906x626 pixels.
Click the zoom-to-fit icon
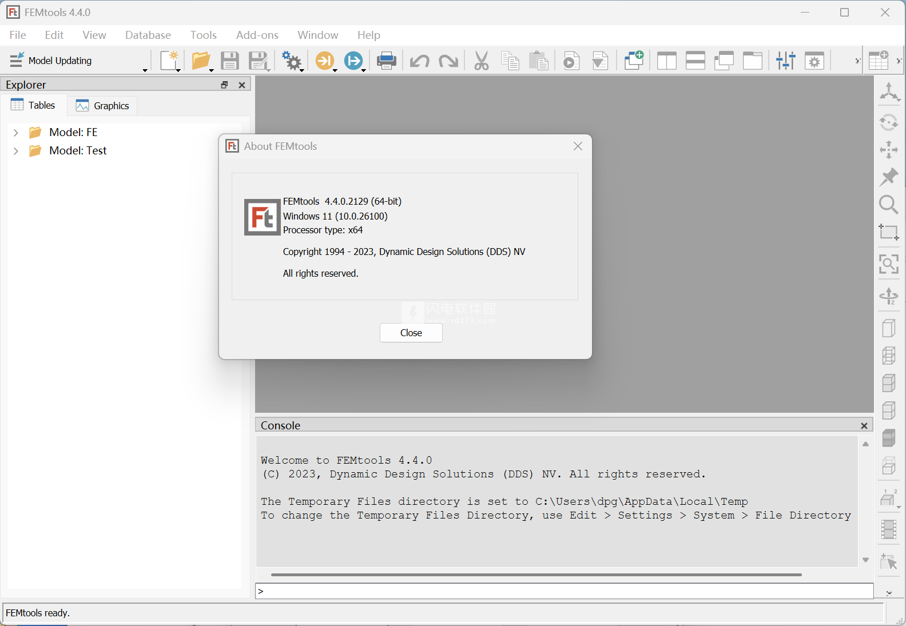click(x=889, y=264)
